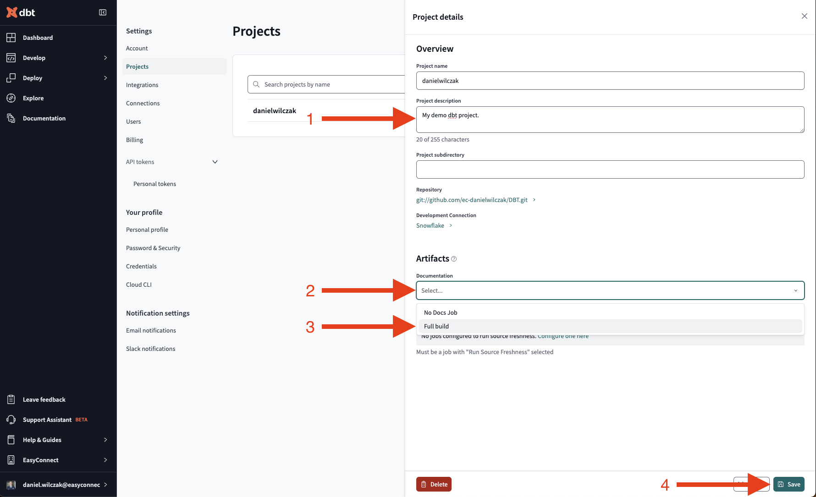Expand the user account menu chevron
The image size is (816, 497).
[x=105, y=485]
